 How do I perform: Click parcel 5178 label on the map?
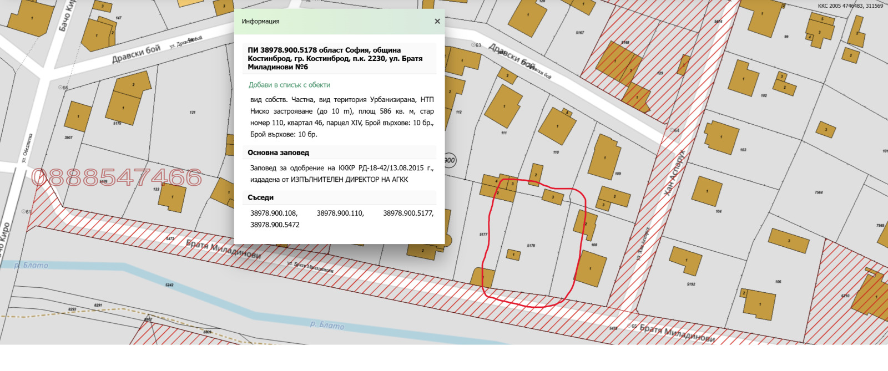[531, 245]
